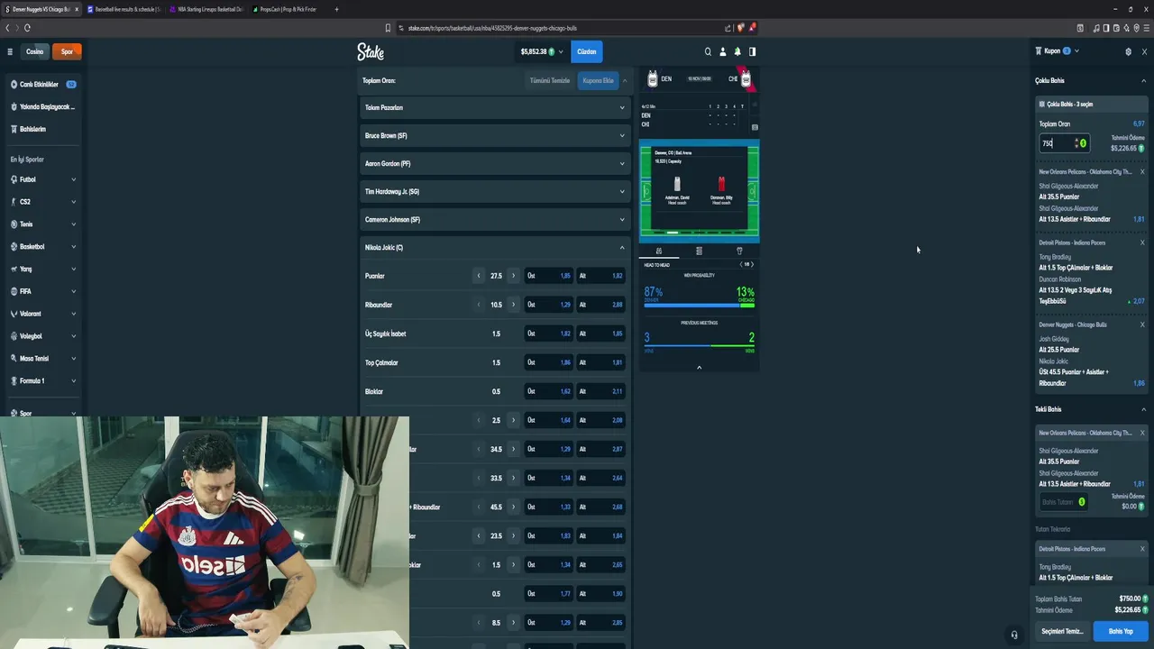Expand Bruce Brown (SF) market
1154x649 pixels.
494,135
